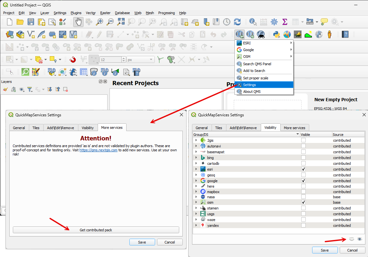This screenshot has height=257, width=368.
Task: Expand the yandex group tree row
Action: point(196,226)
